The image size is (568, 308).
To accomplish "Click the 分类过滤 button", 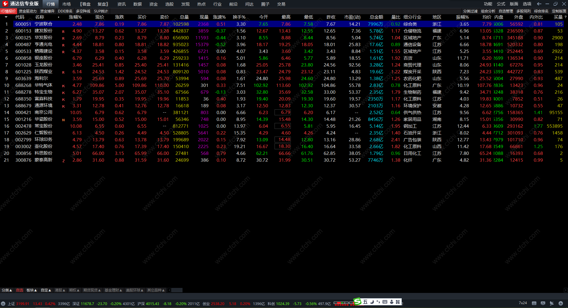I will (x=470, y=11).
